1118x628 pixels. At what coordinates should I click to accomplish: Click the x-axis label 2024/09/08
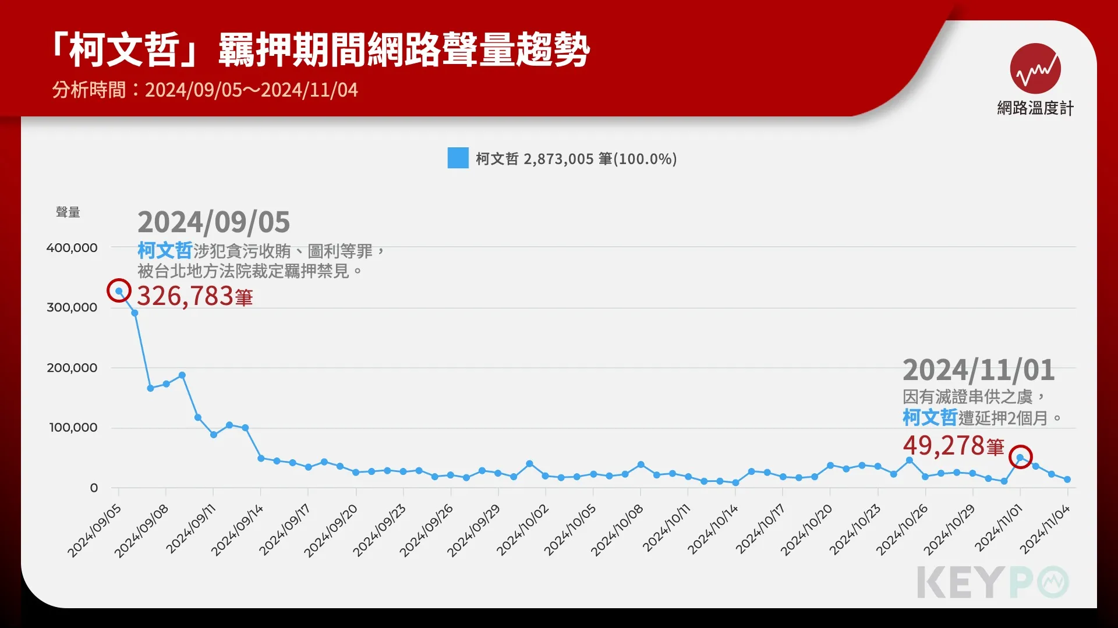click(141, 531)
